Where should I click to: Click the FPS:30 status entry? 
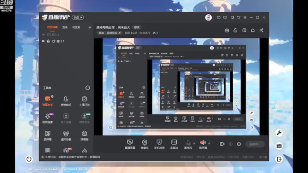coord(201,157)
